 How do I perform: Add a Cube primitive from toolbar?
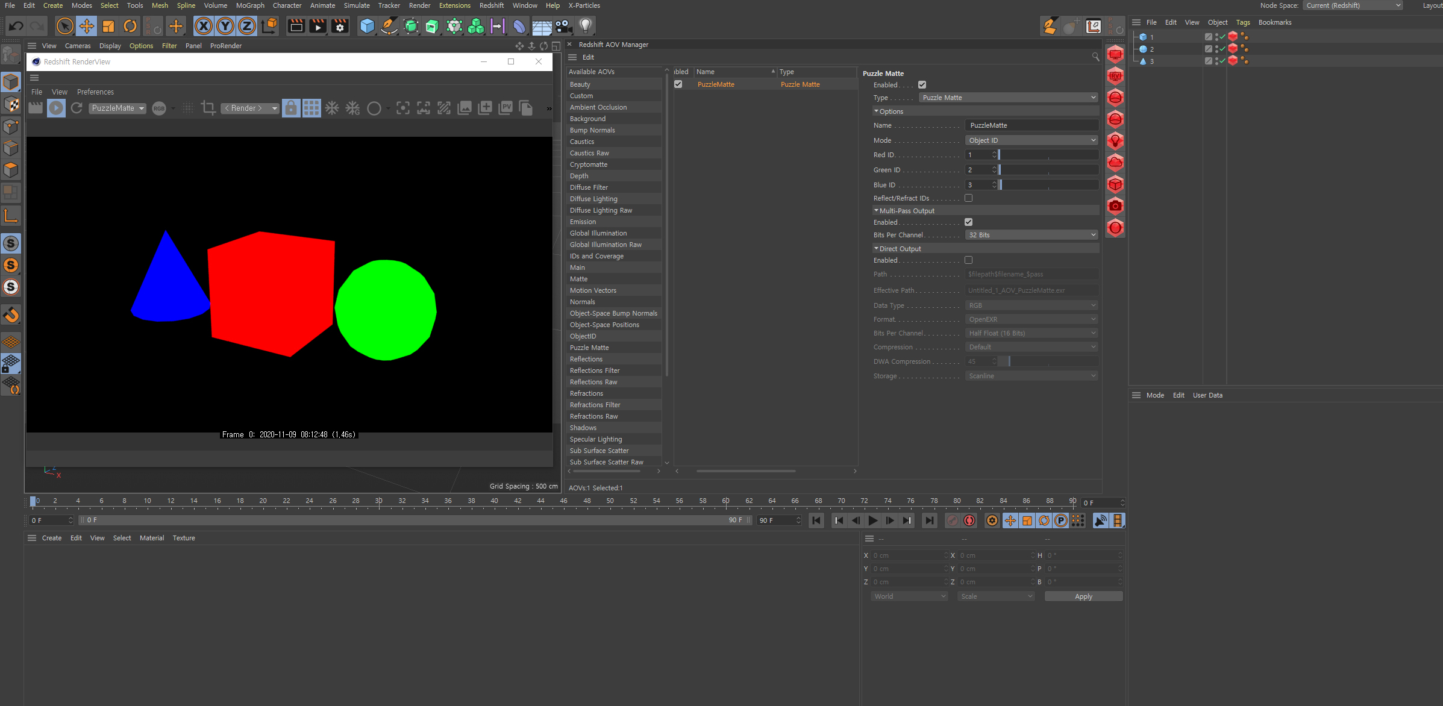(x=367, y=26)
